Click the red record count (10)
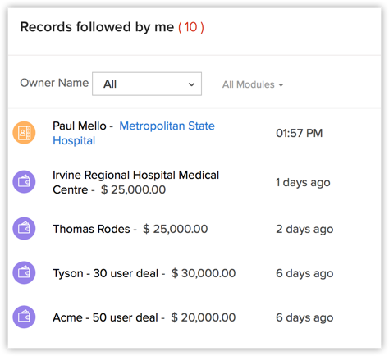The image size is (389, 356). coord(191,27)
